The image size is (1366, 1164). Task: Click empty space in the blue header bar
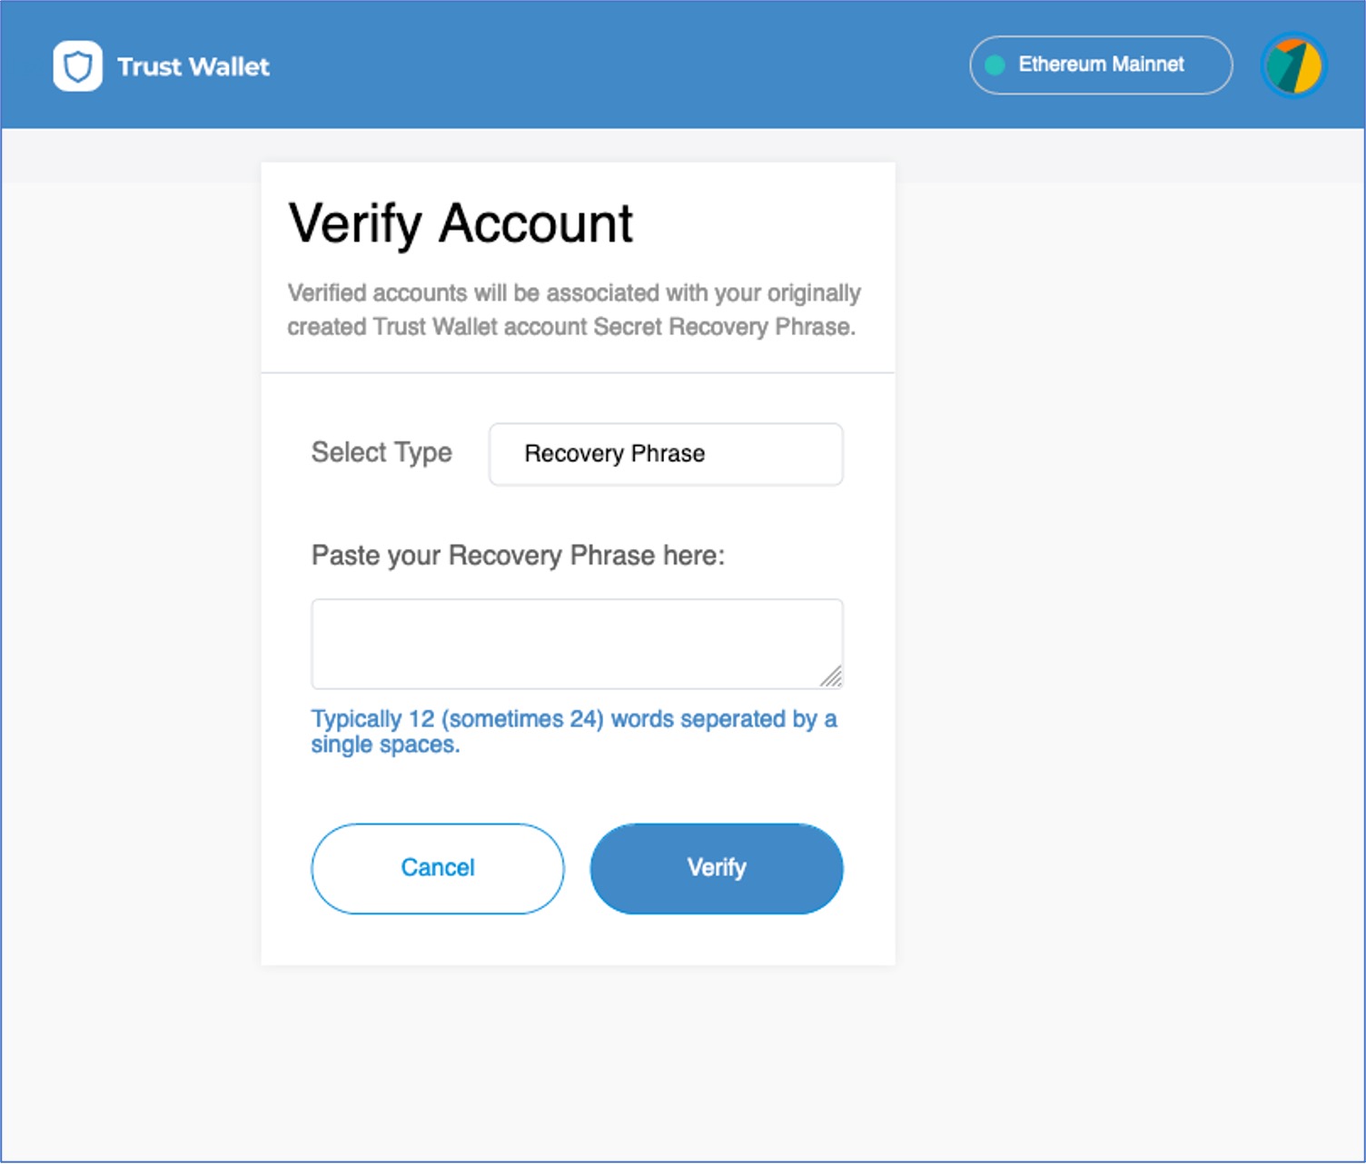coord(618,65)
